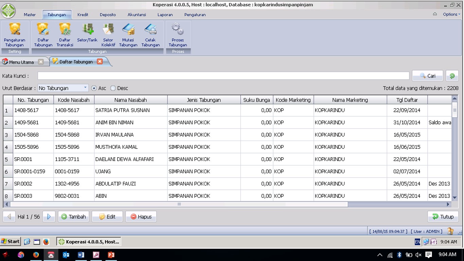Select the DAELANI DEWA ALFAFARI row

click(x=228, y=159)
